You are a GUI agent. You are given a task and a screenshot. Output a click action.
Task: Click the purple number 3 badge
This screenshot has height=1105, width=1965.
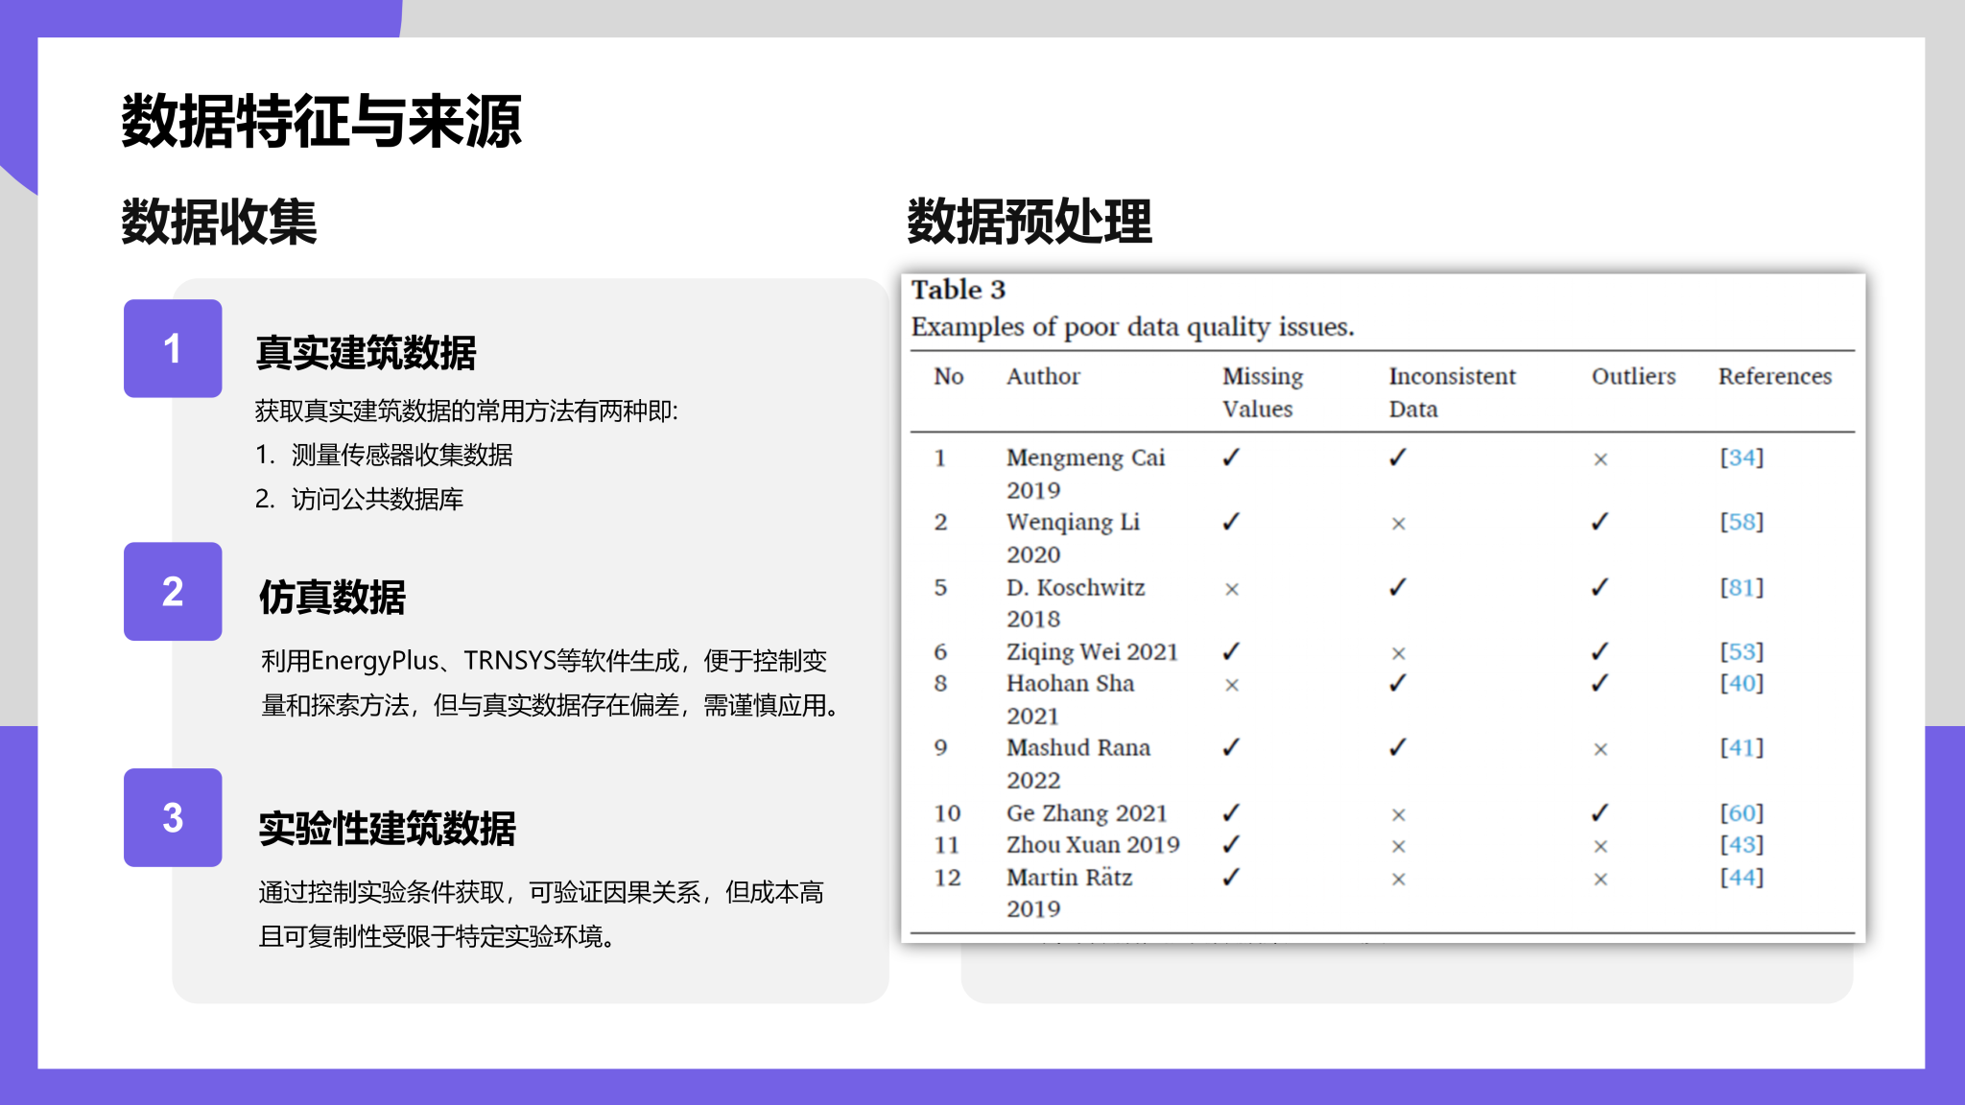(173, 817)
